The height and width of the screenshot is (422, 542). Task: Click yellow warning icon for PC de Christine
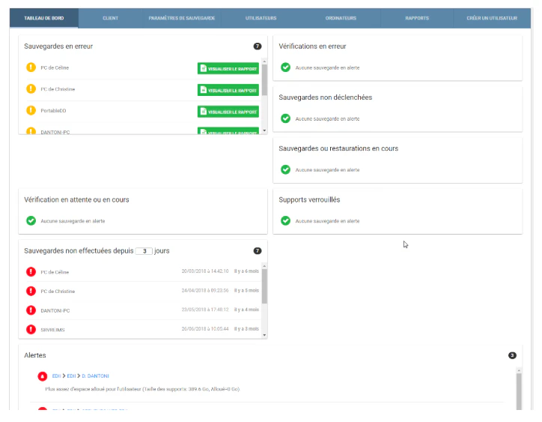click(x=31, y=89)
